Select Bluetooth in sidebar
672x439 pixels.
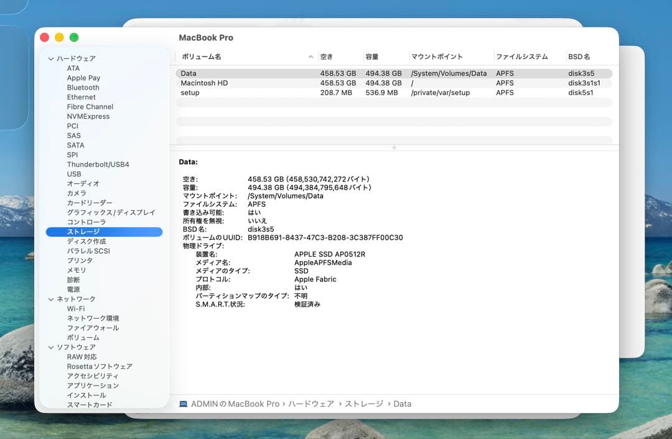[x=83, y=88]
